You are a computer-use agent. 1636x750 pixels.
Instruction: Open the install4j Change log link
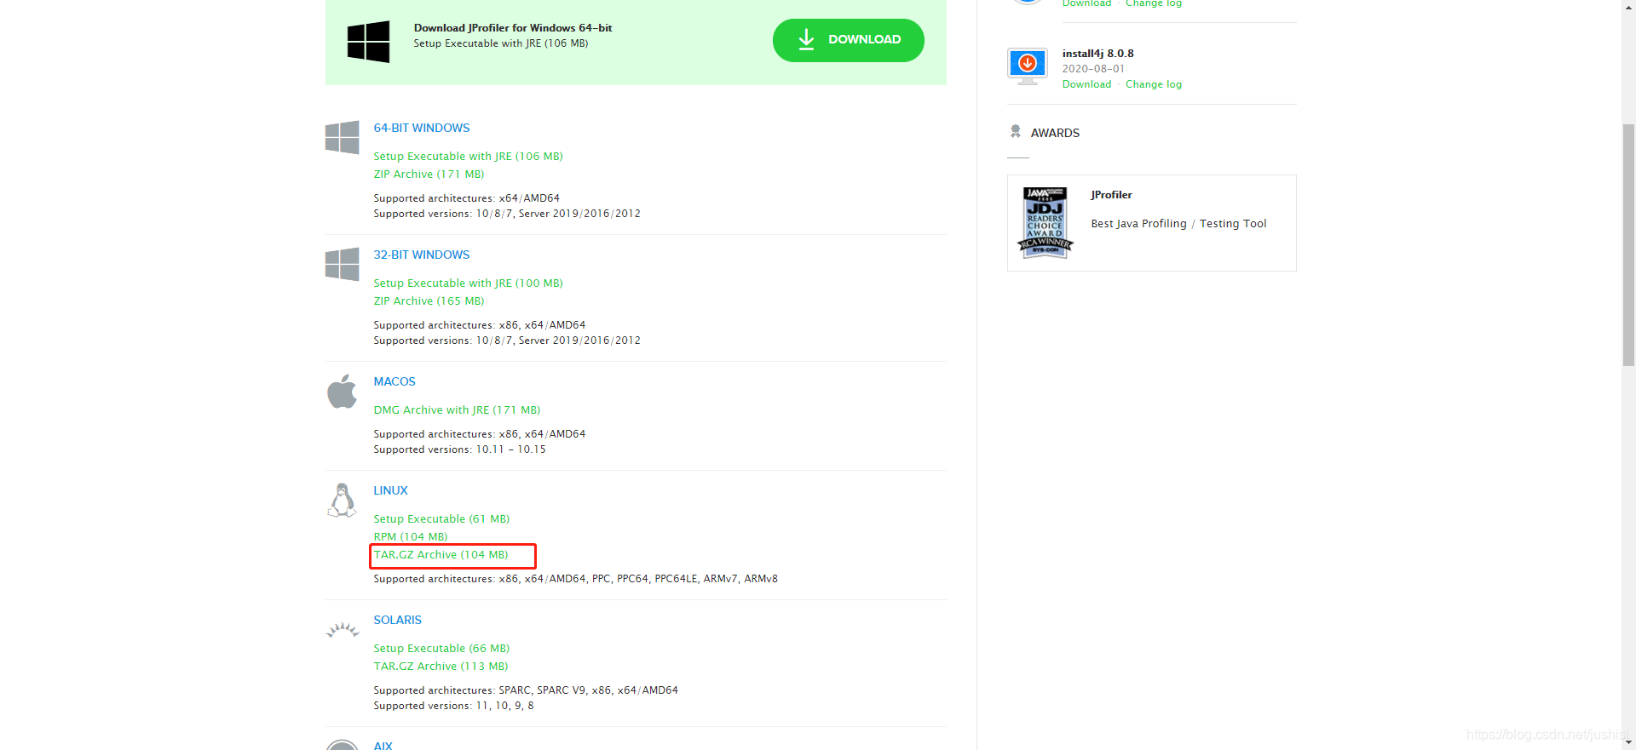click(x=1154, y=84)
